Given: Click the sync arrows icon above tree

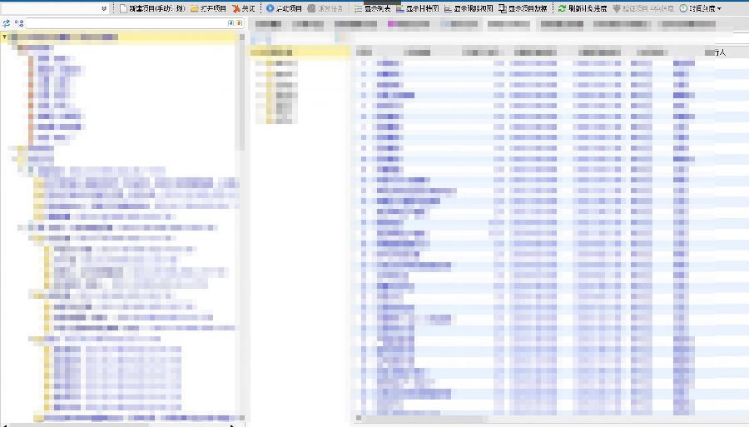Looking at the screenshot, I should [7, 23].
